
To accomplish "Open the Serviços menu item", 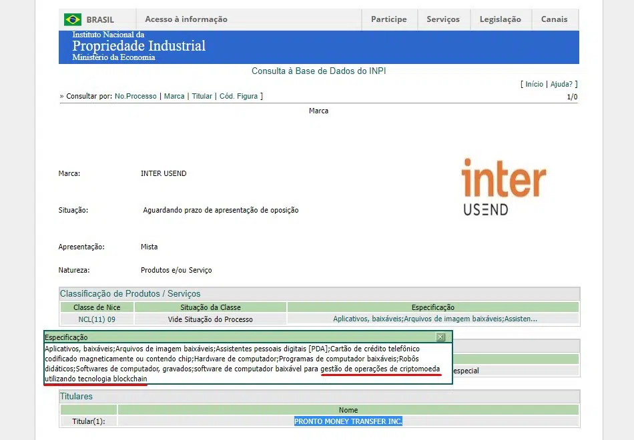I will pos(443,19).
